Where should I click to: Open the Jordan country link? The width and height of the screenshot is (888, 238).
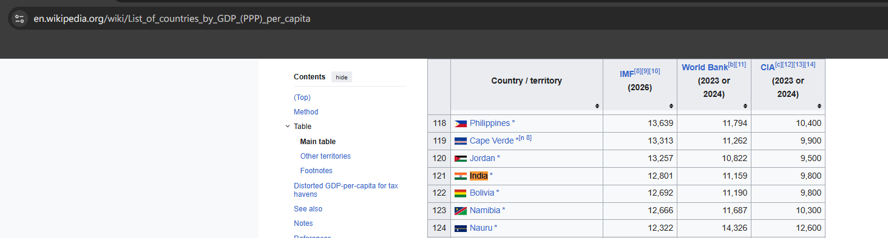483,159
